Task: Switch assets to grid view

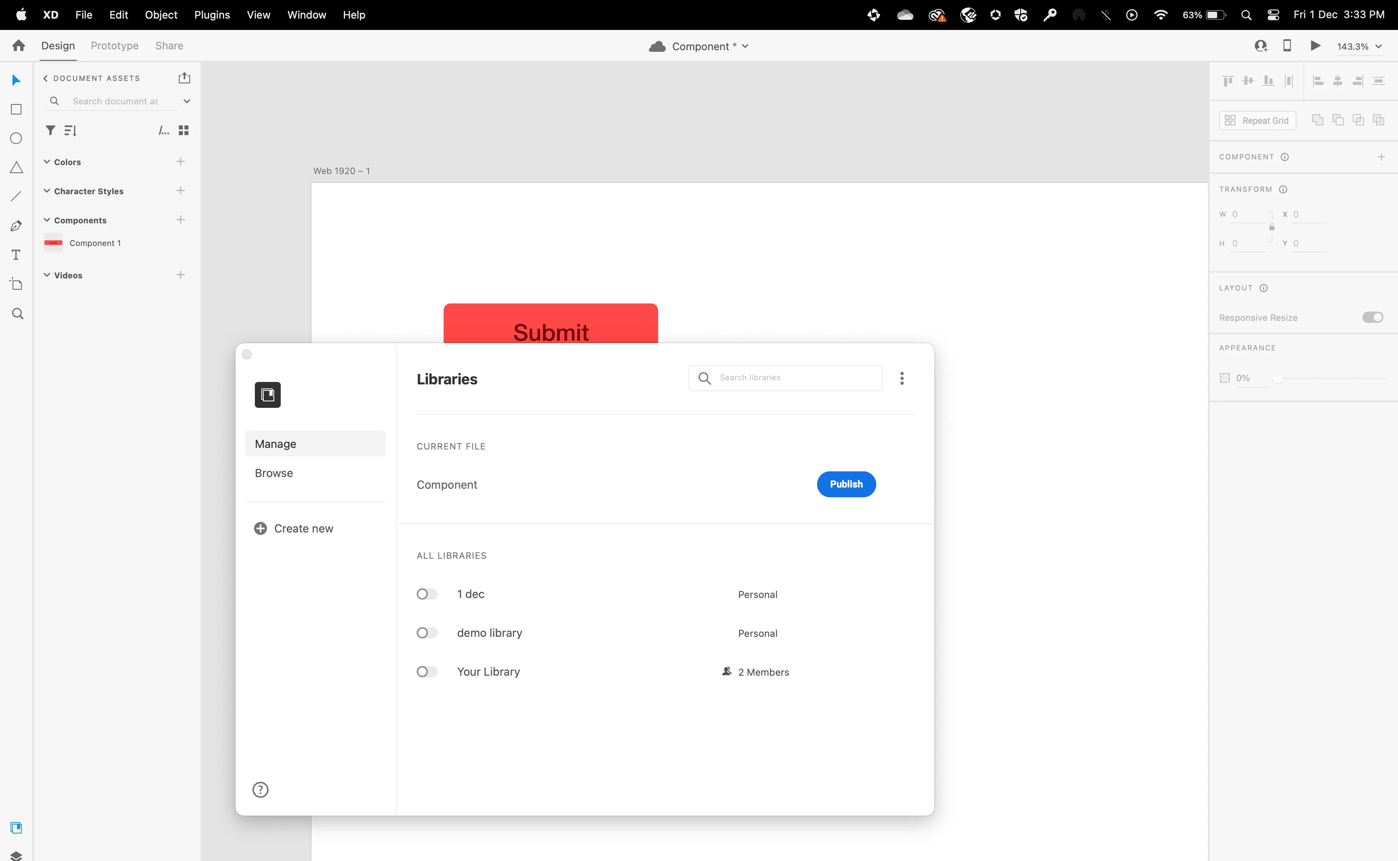Action: click(x=183, y=130)
